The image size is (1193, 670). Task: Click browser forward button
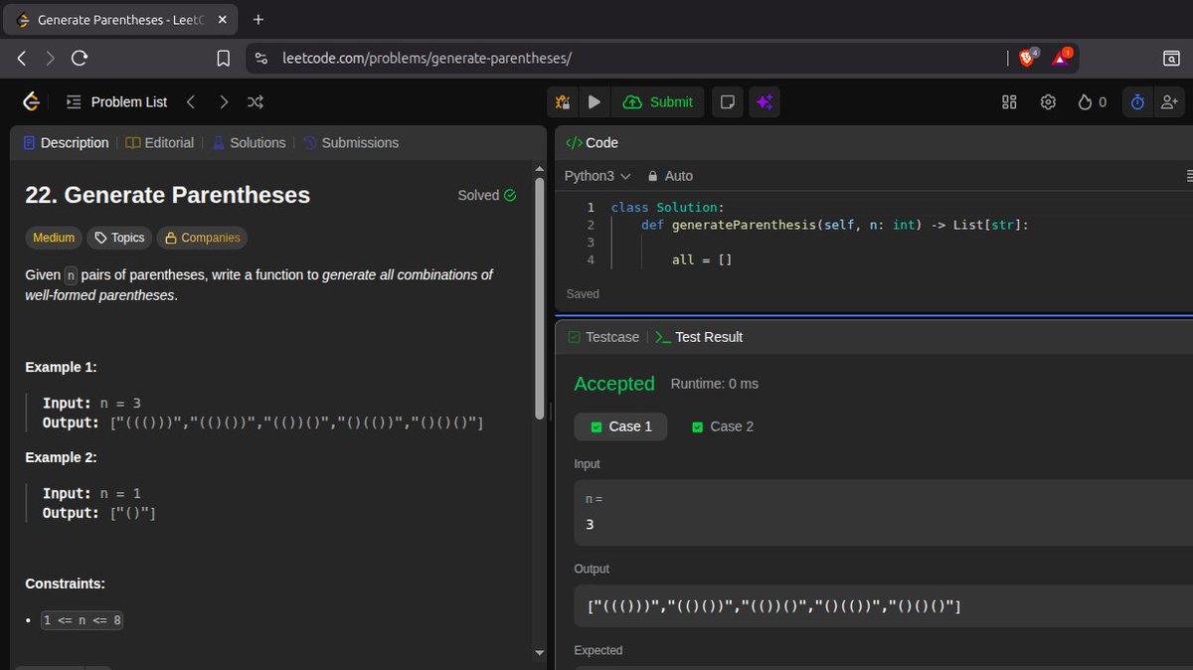point(50,59)
